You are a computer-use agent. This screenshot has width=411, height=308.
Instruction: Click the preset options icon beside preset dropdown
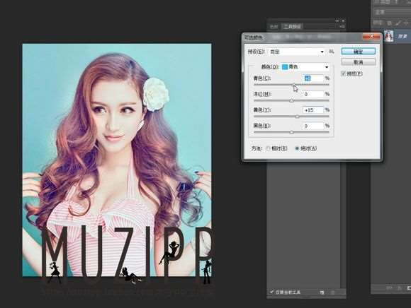(x=332, y=52)
